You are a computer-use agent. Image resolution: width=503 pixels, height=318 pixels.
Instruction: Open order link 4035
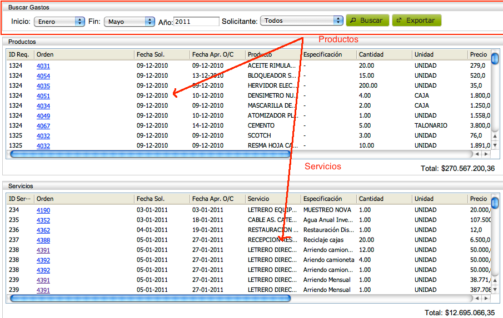pyautogui.click(x=43, y=86)
